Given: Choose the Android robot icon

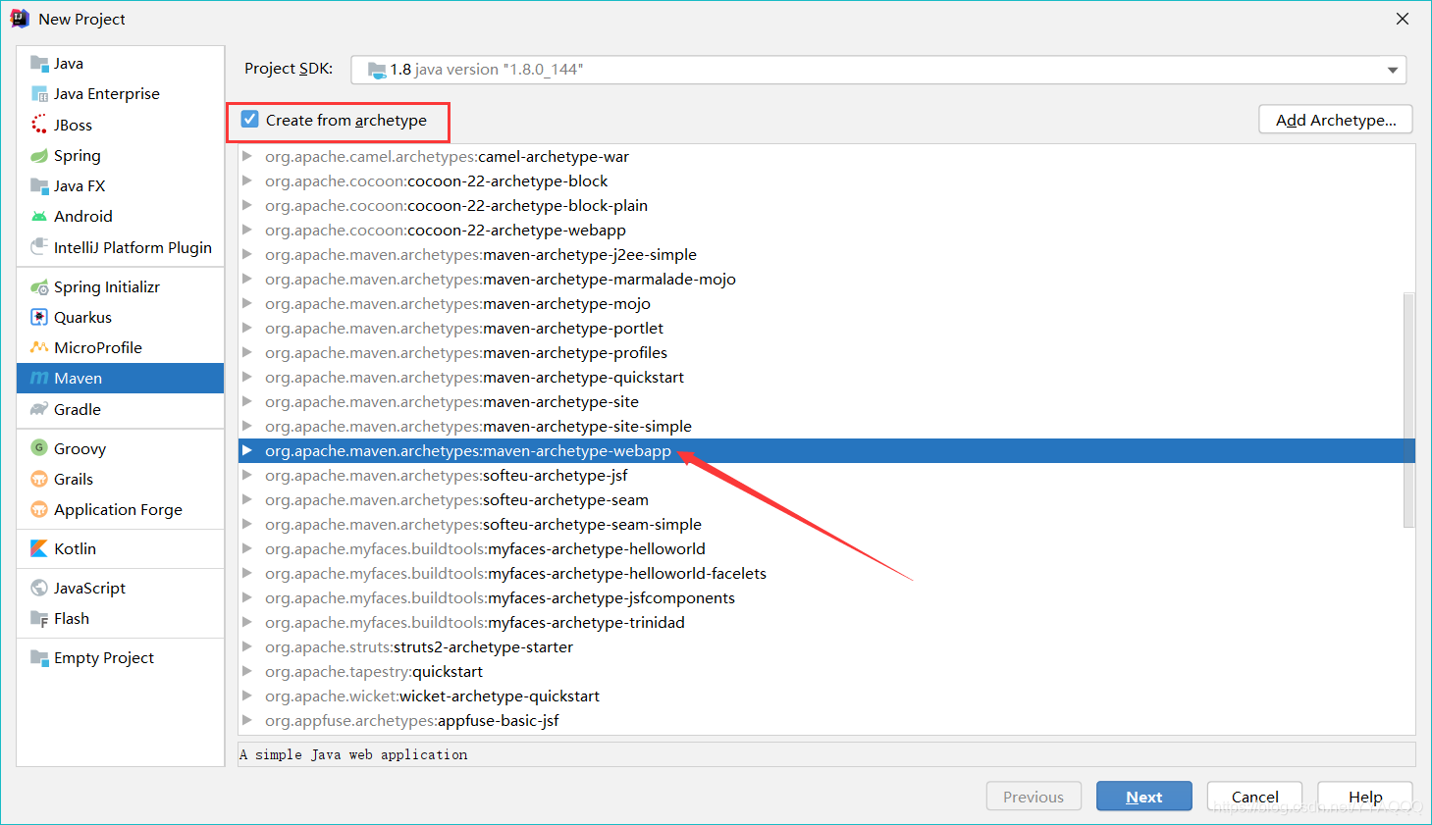Looking at the screenshot, I should 39,216.
